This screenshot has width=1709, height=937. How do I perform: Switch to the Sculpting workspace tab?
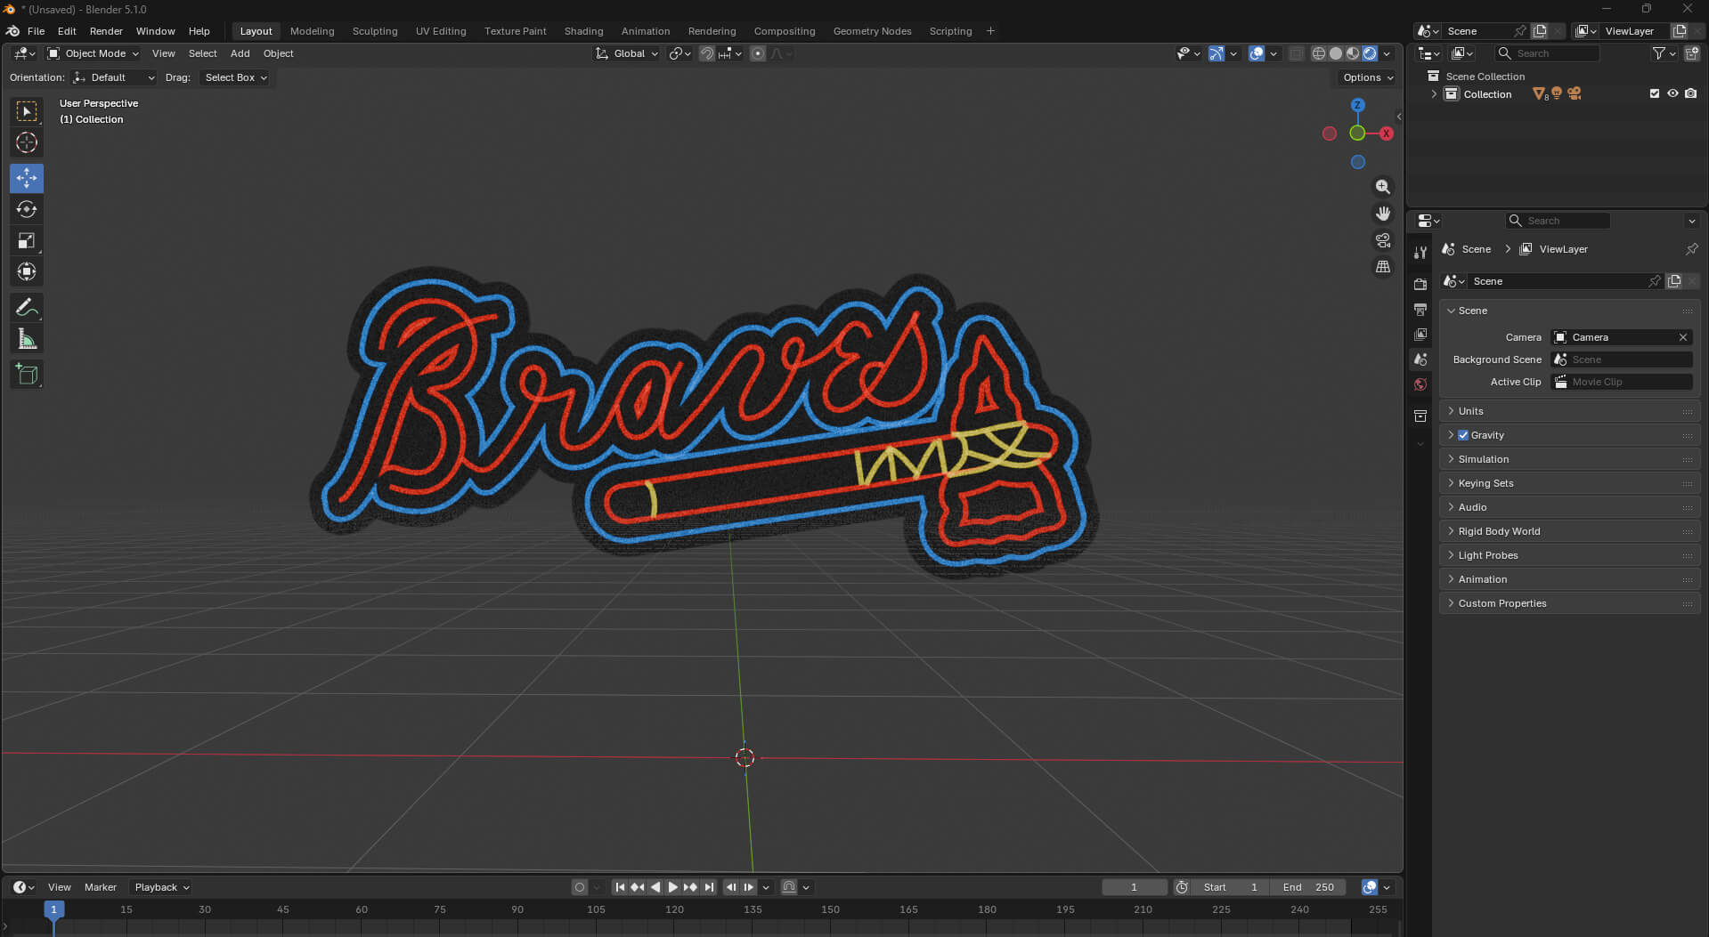[x=375, y=31]
